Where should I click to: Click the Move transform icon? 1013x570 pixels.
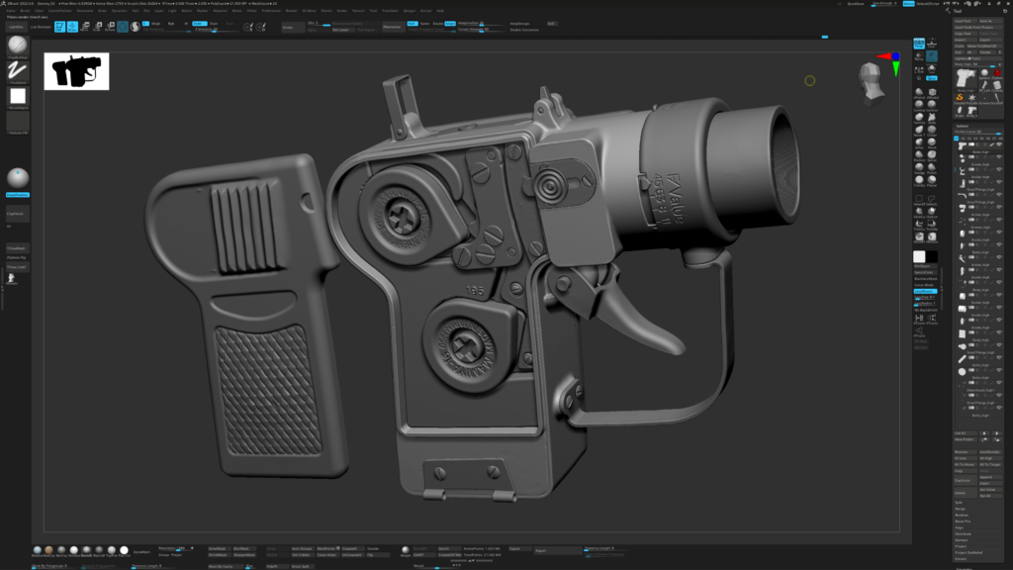tap(86, 27)
